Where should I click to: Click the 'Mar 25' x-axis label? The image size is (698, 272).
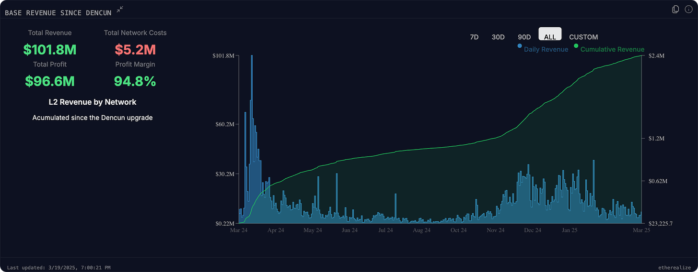coord(640,230)
